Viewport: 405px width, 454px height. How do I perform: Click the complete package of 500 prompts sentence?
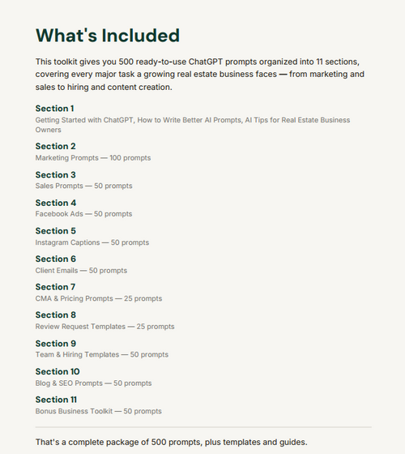pos(171,442)
